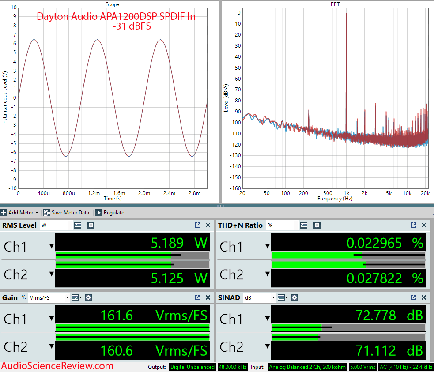Image resolution: width=434 pixels, height=372 pixels.
Task: Open THD+N Ratio graph view icon
Action: pos(305,225)
